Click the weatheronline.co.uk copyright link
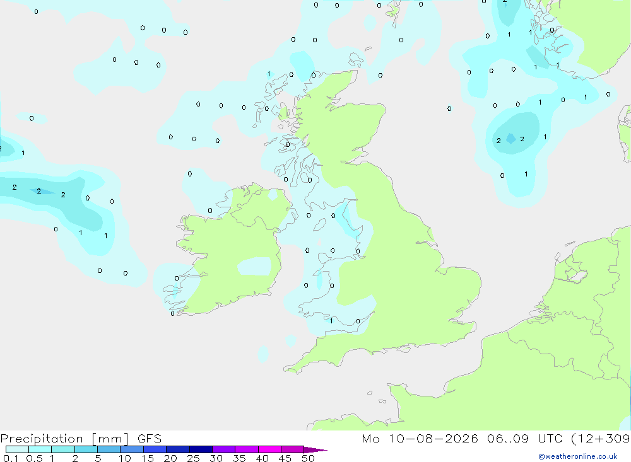The height and width of the screenshot is (462, 631). (578, 456)
